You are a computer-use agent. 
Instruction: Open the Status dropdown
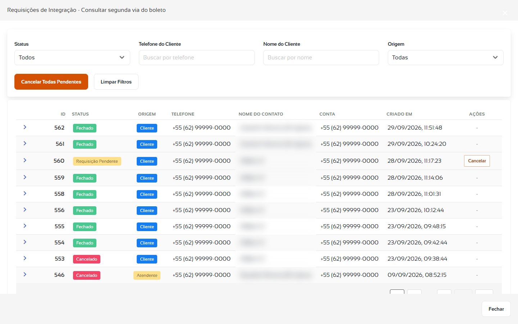point(72,58)
